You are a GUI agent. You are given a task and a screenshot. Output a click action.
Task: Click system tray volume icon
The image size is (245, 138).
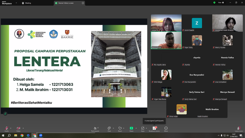coord(227,135)
